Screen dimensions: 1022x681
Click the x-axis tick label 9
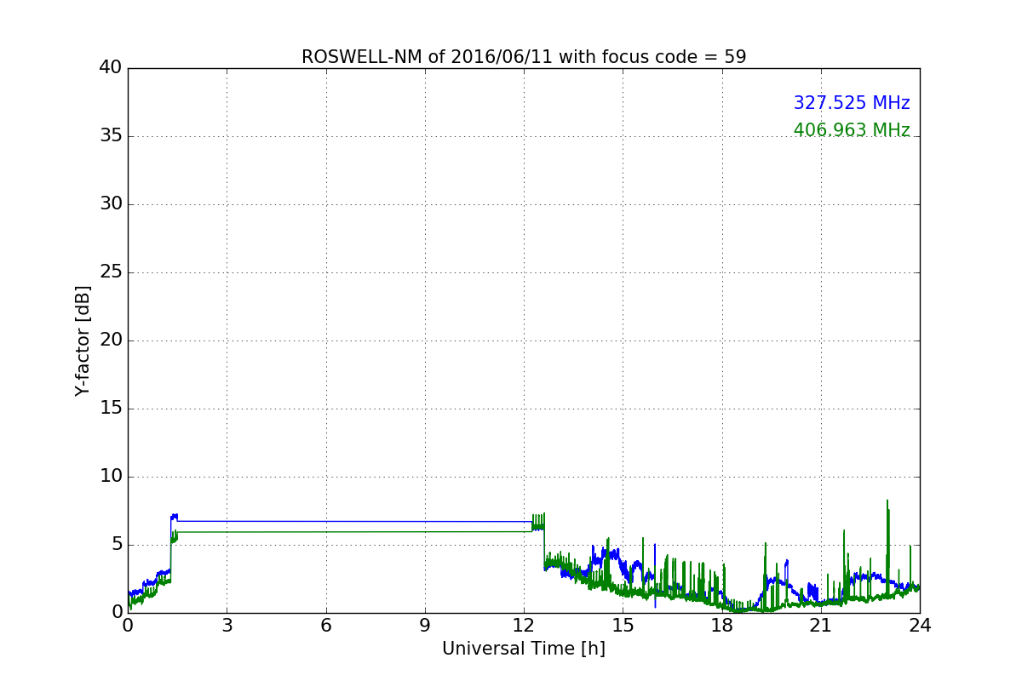pos(425,626)
